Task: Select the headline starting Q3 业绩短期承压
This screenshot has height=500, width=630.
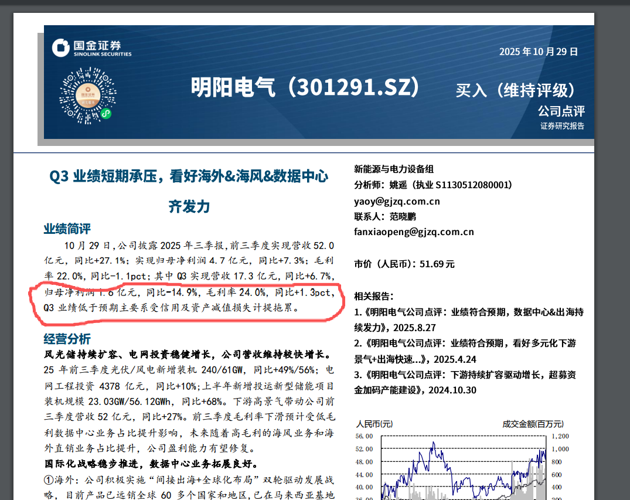Action: (x=189, y=176)
